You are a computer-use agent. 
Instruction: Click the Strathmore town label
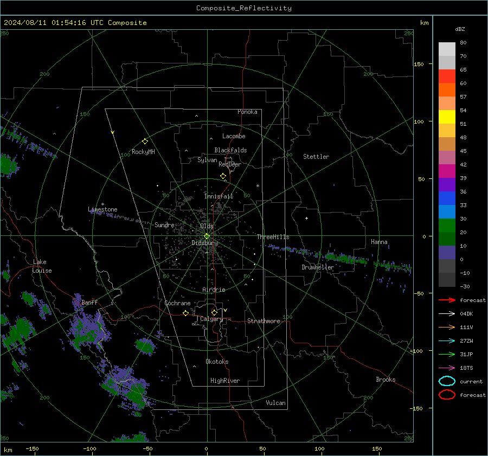(264, 321)
